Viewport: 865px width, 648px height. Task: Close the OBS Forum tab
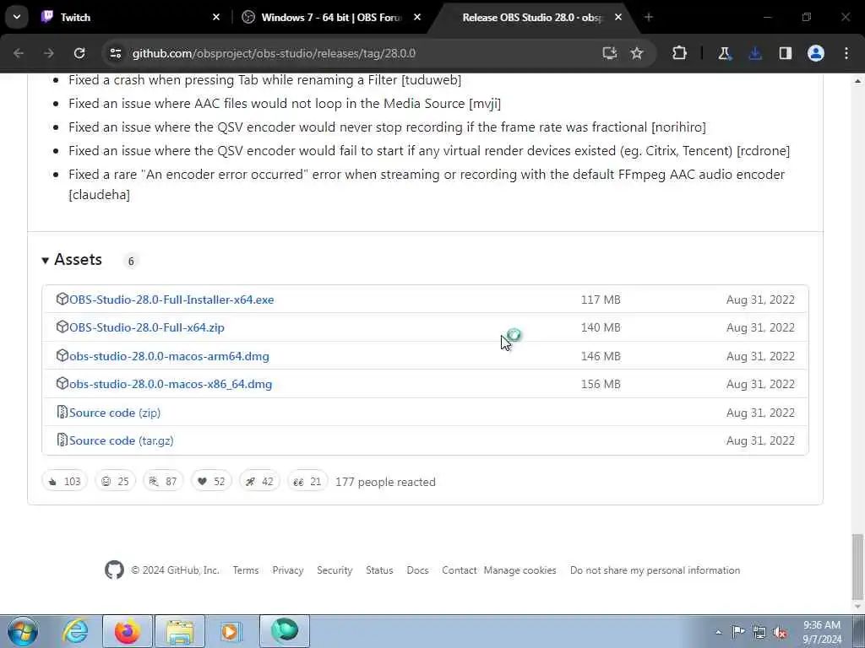(x=417, y=17)
